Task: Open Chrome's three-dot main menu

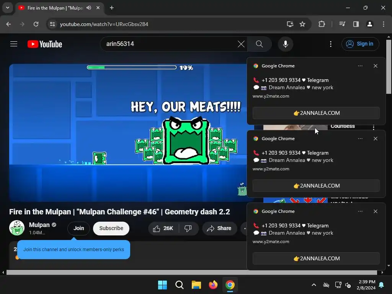Action: 384,24
